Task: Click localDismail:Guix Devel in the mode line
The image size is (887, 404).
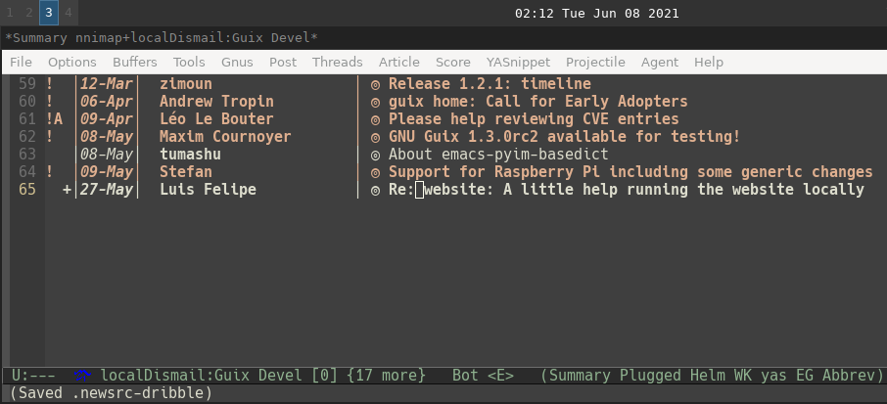Action: click(x=202, y=376)
